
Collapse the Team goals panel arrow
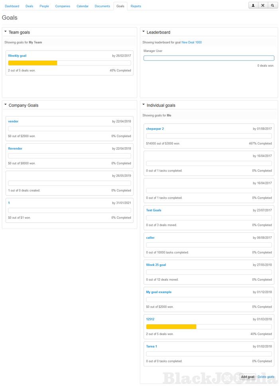coord(6,31)
